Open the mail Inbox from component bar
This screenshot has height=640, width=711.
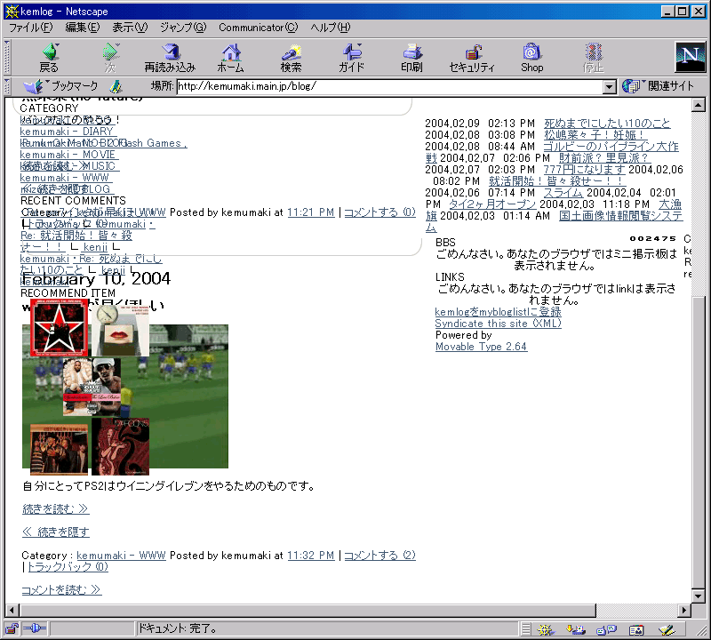pyautogui.click(x=576, y=629)
